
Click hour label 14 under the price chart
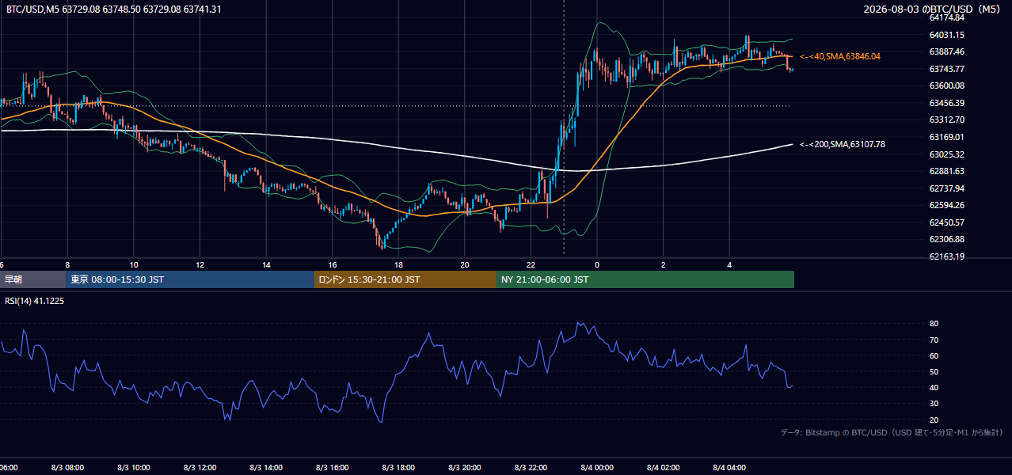pos(266,265)
